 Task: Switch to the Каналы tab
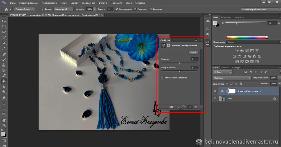pos(225,67)
